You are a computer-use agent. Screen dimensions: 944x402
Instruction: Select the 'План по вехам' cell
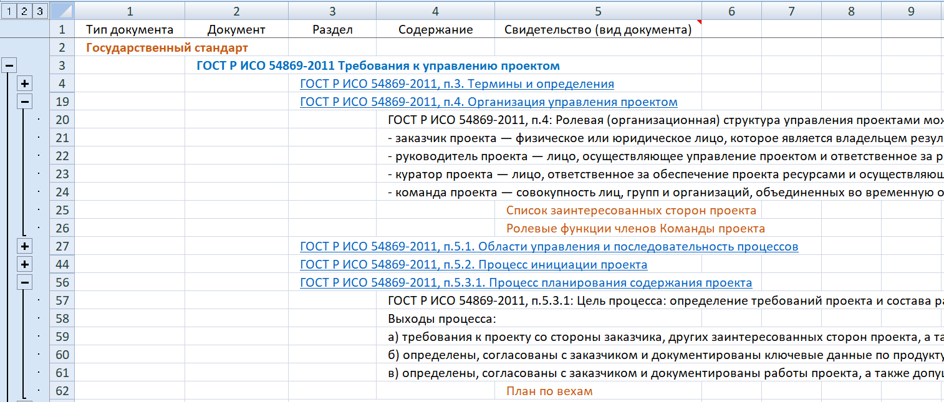549,391
